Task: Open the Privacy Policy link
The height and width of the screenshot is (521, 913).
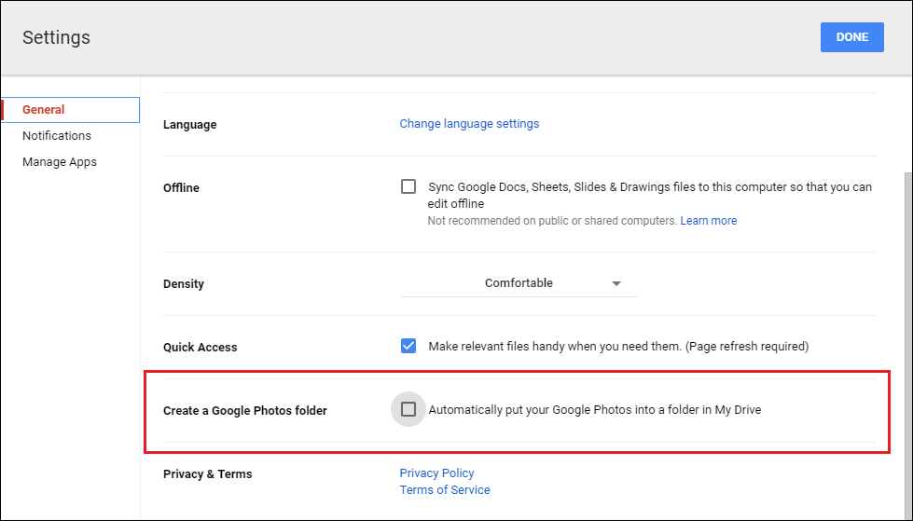Action: [436, 473]
